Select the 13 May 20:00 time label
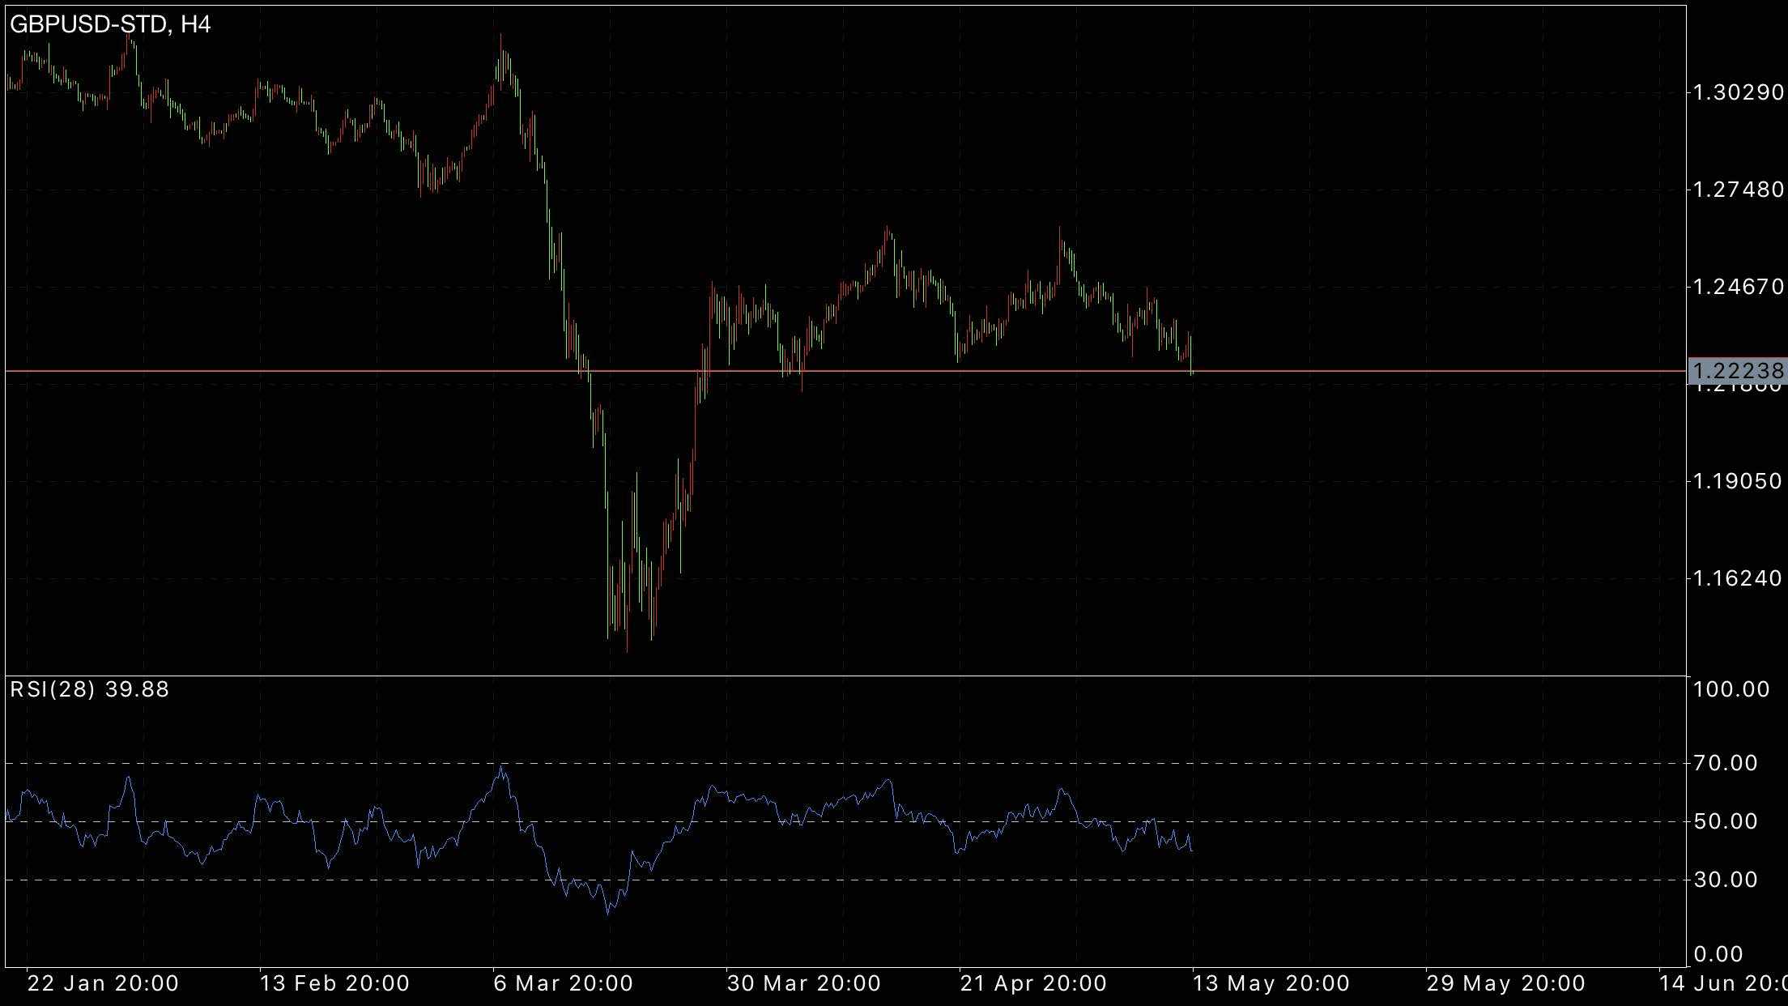Viewport: 1788px width, 1006px height. (x=1271, y=983)
